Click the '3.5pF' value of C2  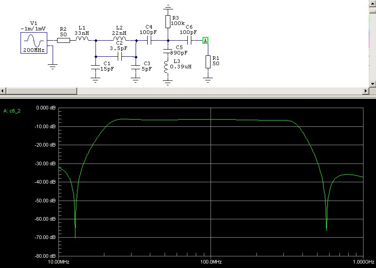pyautogui.click(x=119, y=48)
